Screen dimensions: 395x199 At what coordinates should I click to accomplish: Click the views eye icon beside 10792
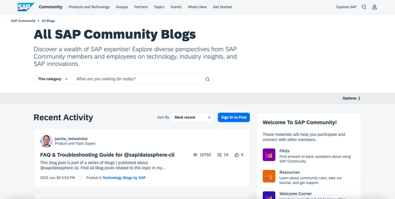(x=195, y=155)
